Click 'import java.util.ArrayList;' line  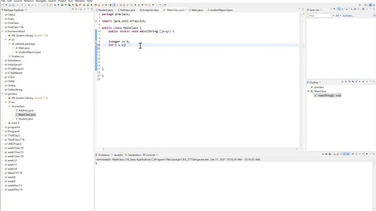[x=124, y=21]
